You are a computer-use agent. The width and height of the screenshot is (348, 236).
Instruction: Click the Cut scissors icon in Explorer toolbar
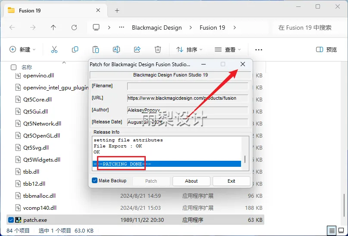point(54,49)
